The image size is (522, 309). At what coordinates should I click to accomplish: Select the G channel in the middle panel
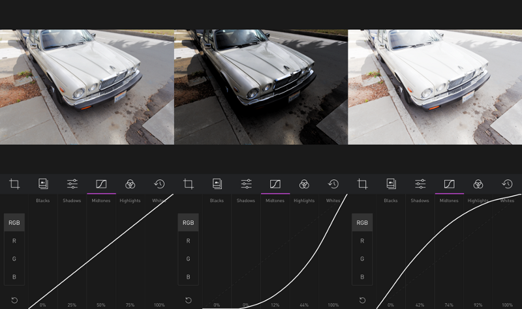coord(188,259)
